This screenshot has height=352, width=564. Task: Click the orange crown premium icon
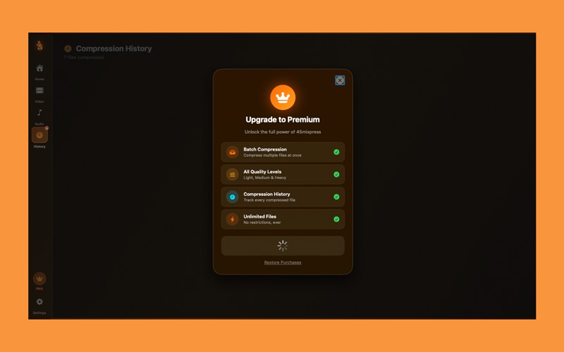pyautogui.click(x=283, y=97)
